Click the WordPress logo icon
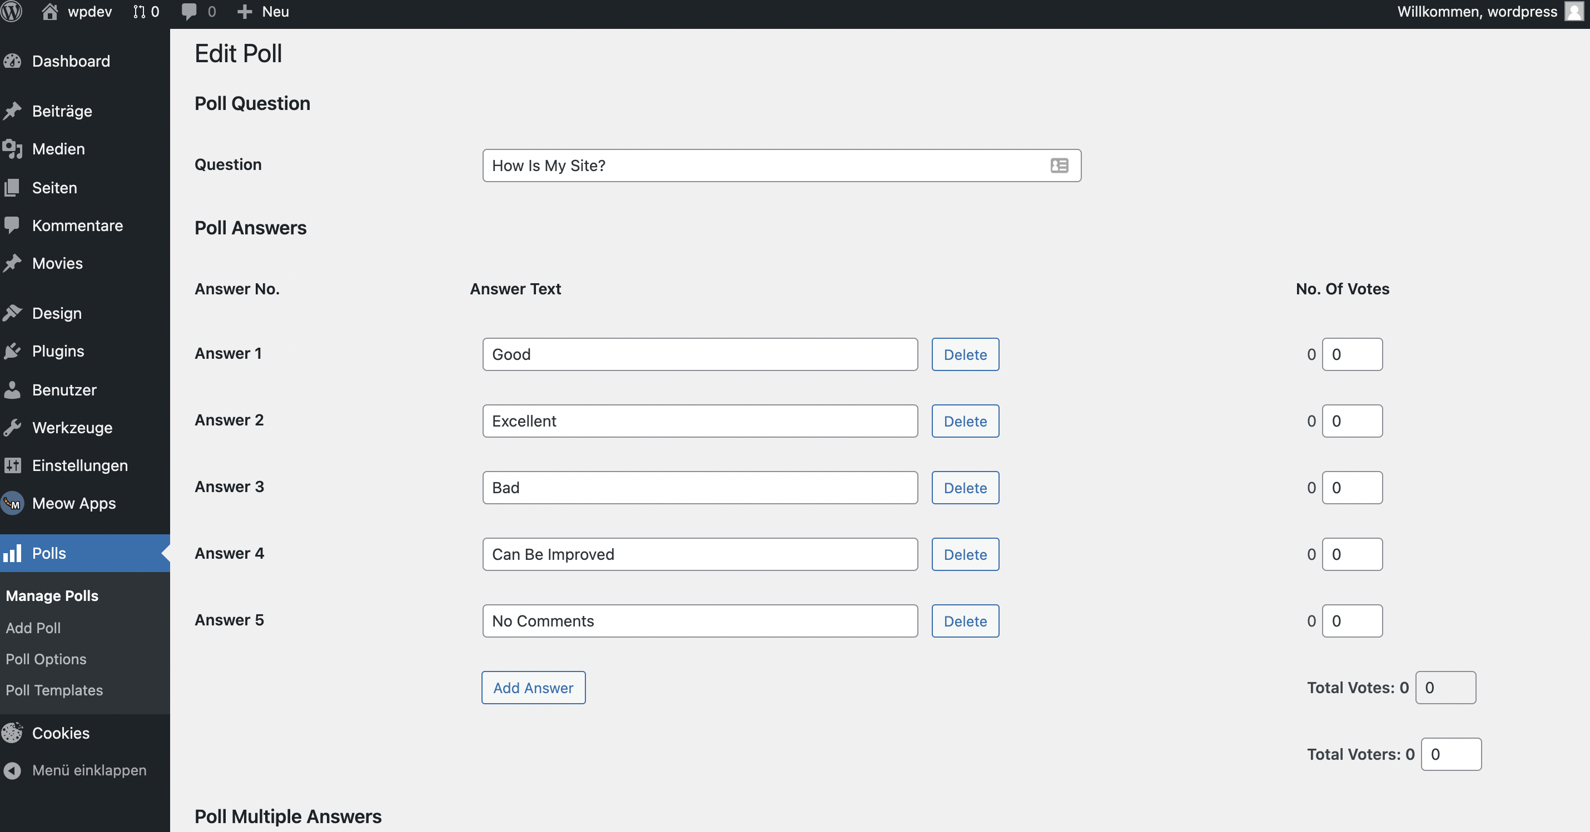1590x832 pixels. coord(11,12)
